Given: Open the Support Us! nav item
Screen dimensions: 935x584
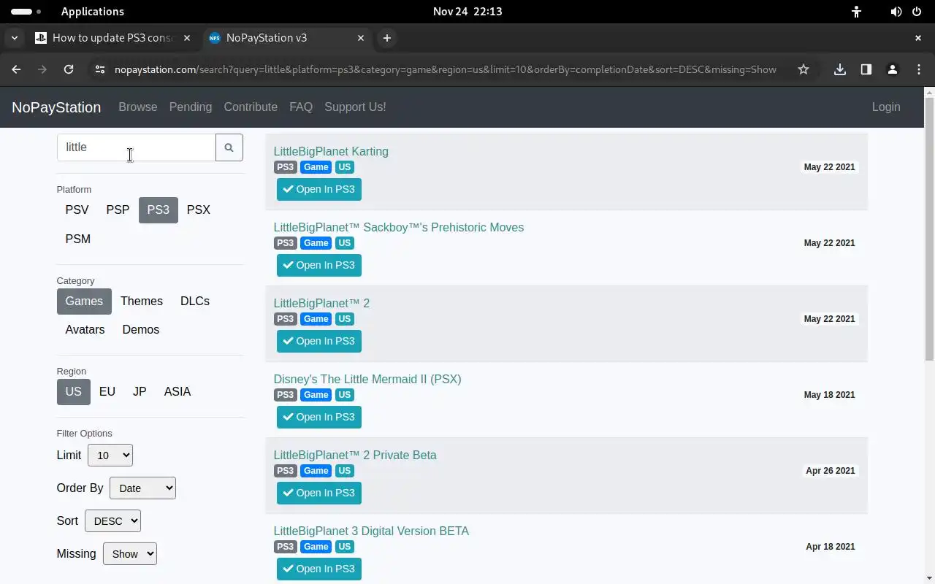Looking at the screenshot, I should point(355,107).
